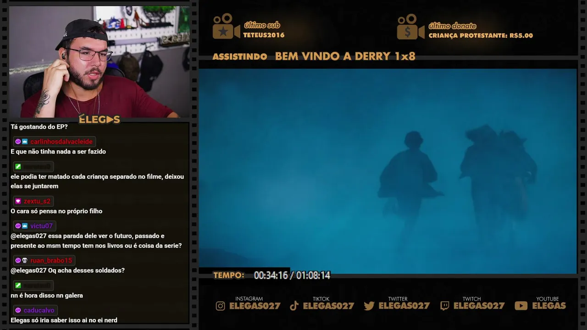
Task: Click message starting 'ele podia ter matado cada criança'
Action: pyautogui.click(x=97, y=181)
